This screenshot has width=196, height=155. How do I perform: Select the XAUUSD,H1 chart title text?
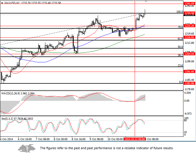pos(12,3)
